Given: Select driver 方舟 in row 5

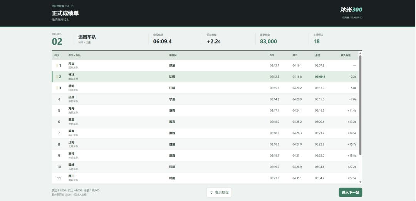Looking at the screenshot, I should (x=71, y=109).
